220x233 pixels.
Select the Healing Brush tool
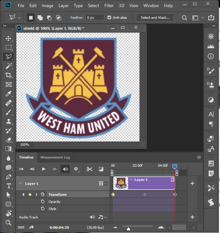[8, 103]
